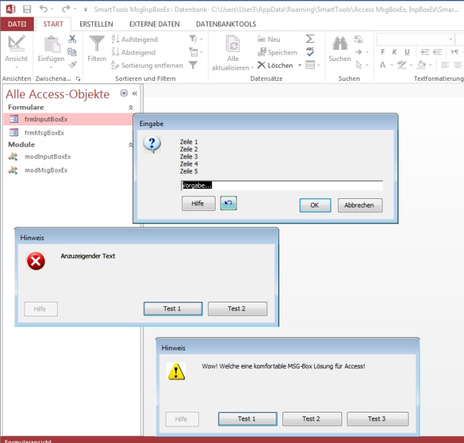The image size is (464, 443).
Task: Click the Summen sigma icon
Action: click(310, 38)
